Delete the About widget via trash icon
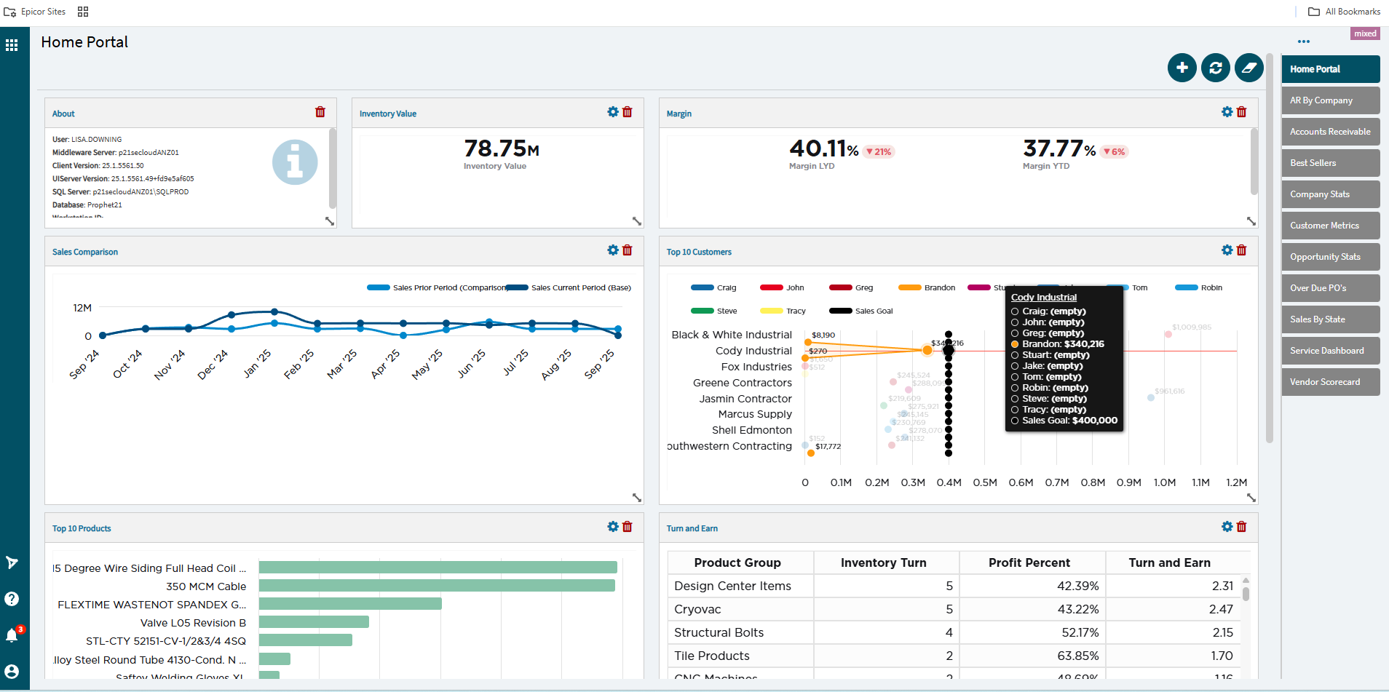The height and width of the screenshot is (692, 1389). click(x=320, y=112)
